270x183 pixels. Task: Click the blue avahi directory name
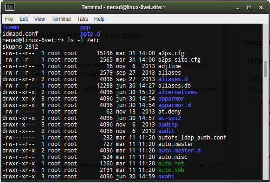coord(166,177)
